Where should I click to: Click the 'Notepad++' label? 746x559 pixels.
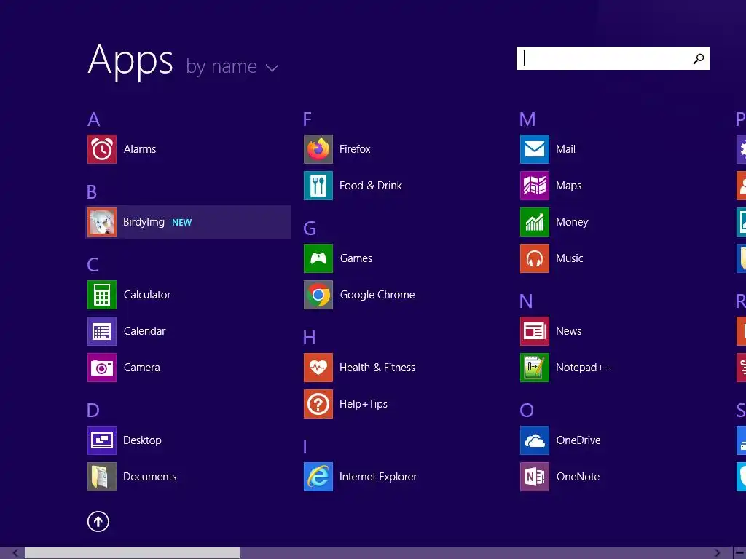(584, 368)
